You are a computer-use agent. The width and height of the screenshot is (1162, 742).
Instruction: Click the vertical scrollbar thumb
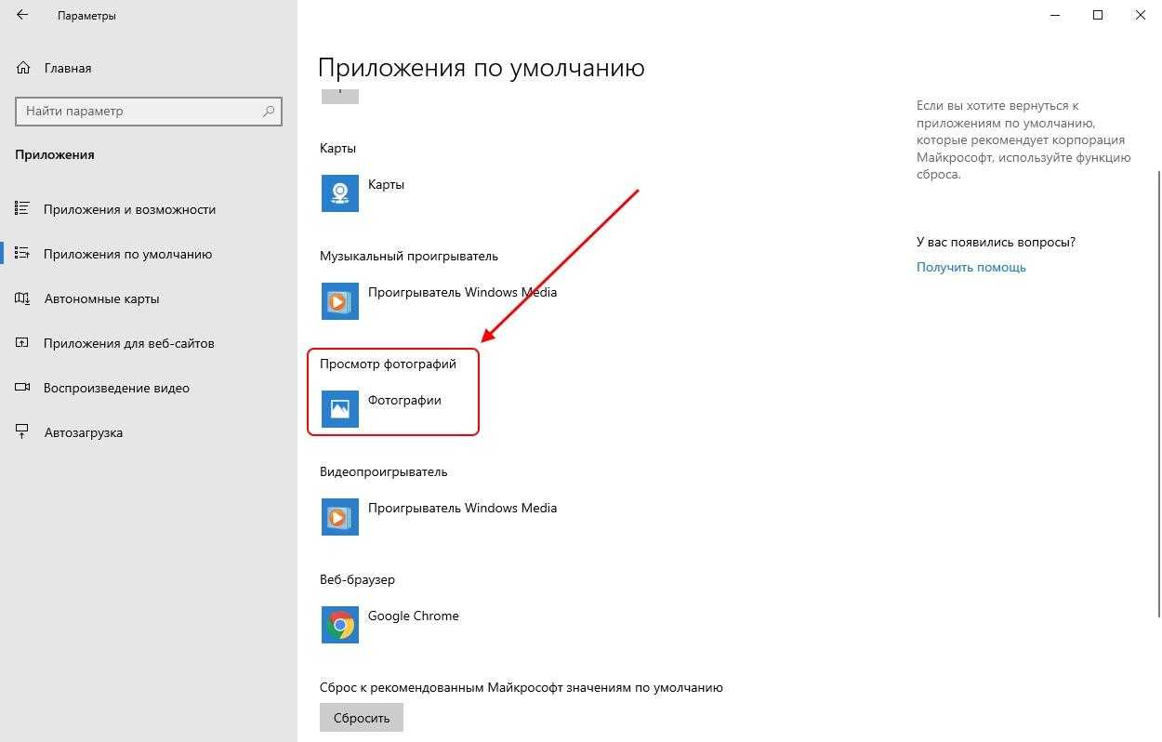point(1157,393)
